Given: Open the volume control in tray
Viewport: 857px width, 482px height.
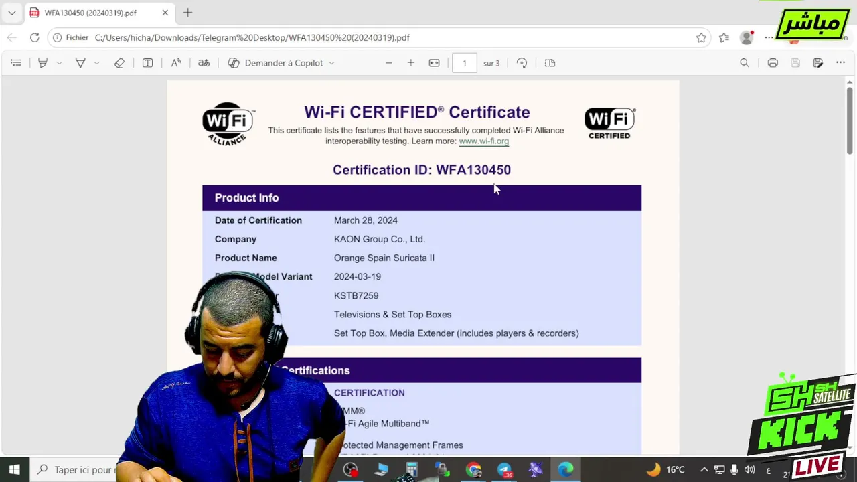Looking at the screenshot, I should coord(749,469).
